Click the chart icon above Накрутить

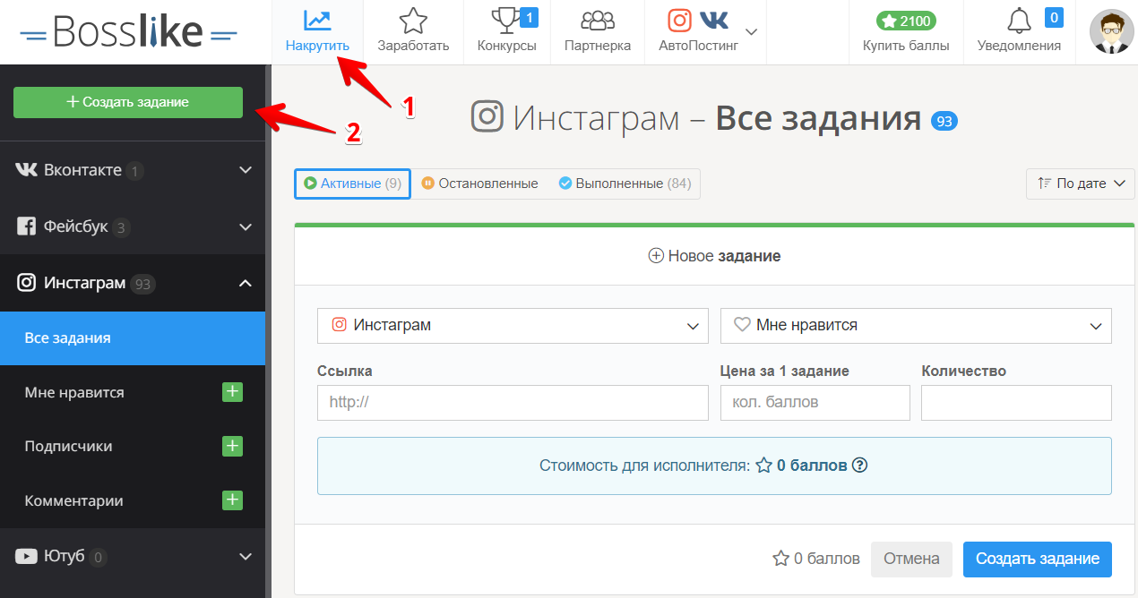[x=317, y=21]
